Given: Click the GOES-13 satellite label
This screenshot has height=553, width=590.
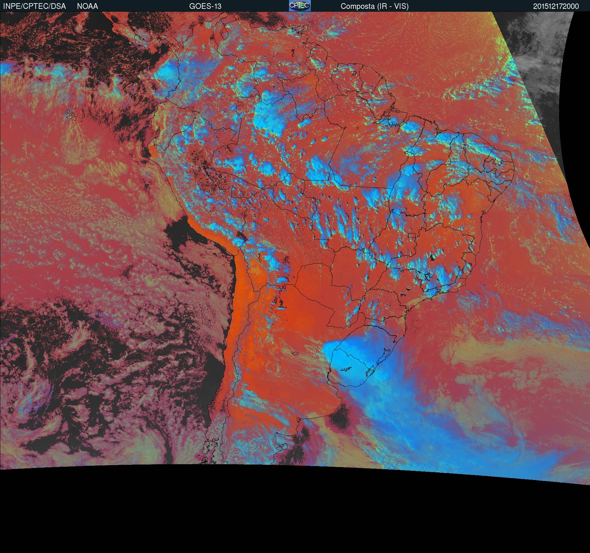Looking at the screenshot, I should coord(205,6).
